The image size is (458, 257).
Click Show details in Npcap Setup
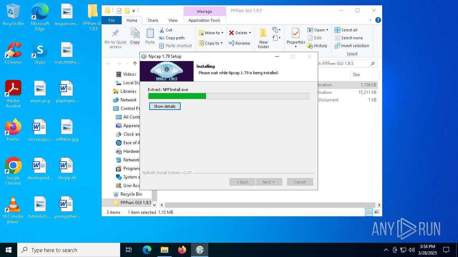[x=165, y=106]
